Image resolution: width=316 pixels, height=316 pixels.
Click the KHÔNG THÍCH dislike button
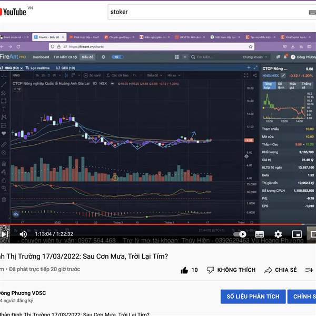[x=231, y=270]
